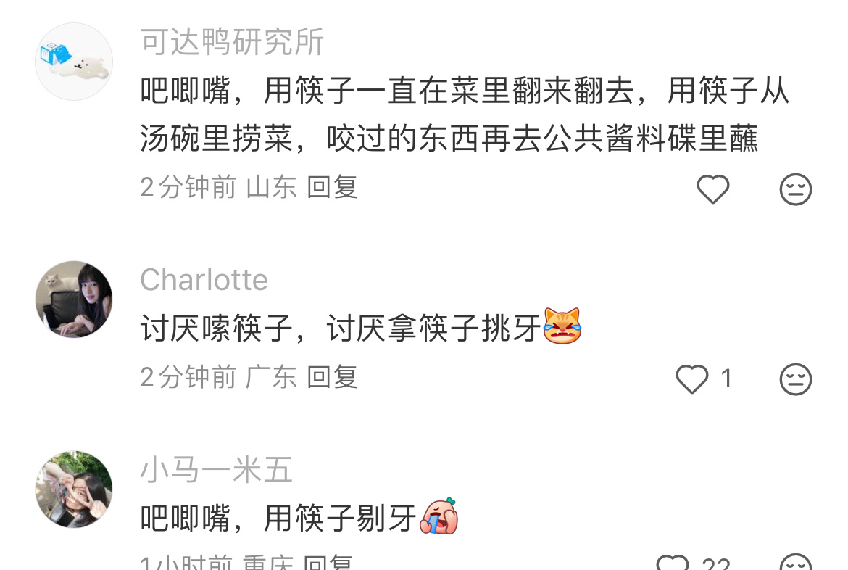Tap the dislike face on 小马一米五's comment

click(x=796, y=563)
